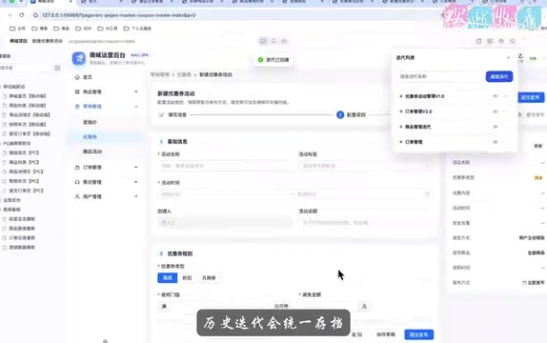Screen dimensions: 547x343
Task: Focus the 活动名称 input field
Action: 224,166
